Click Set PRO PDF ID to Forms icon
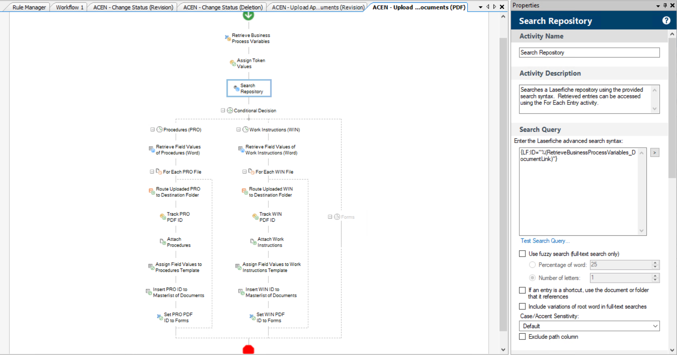This screenshot has width=677, height=355. (x=160, y=317)
